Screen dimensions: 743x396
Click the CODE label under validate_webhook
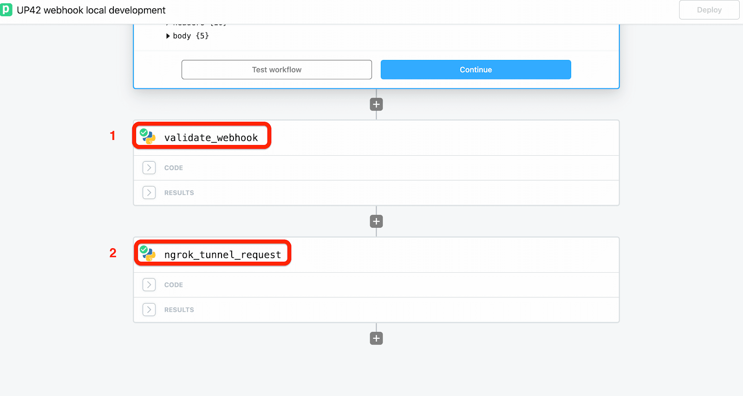click(174, 168)
